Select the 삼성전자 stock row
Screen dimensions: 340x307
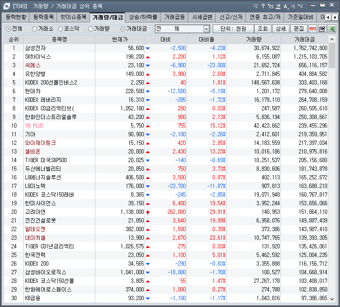[x=166, y=48]
